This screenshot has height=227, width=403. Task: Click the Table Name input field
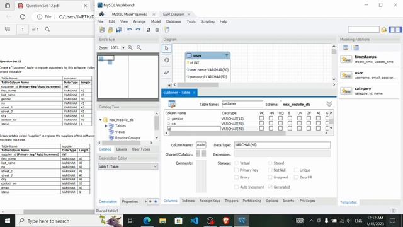(242, 104)
